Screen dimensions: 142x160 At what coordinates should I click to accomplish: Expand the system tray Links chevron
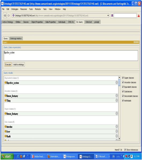coord(121,155)
